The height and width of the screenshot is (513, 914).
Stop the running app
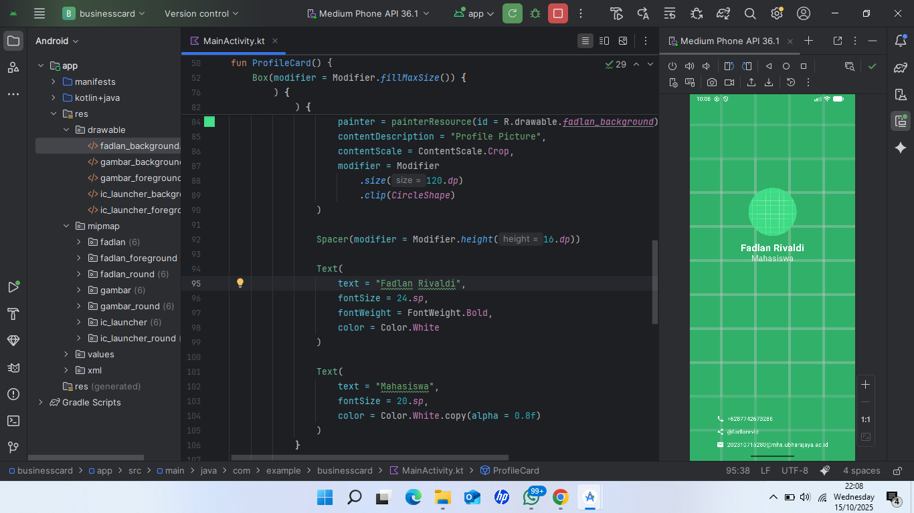557,13
